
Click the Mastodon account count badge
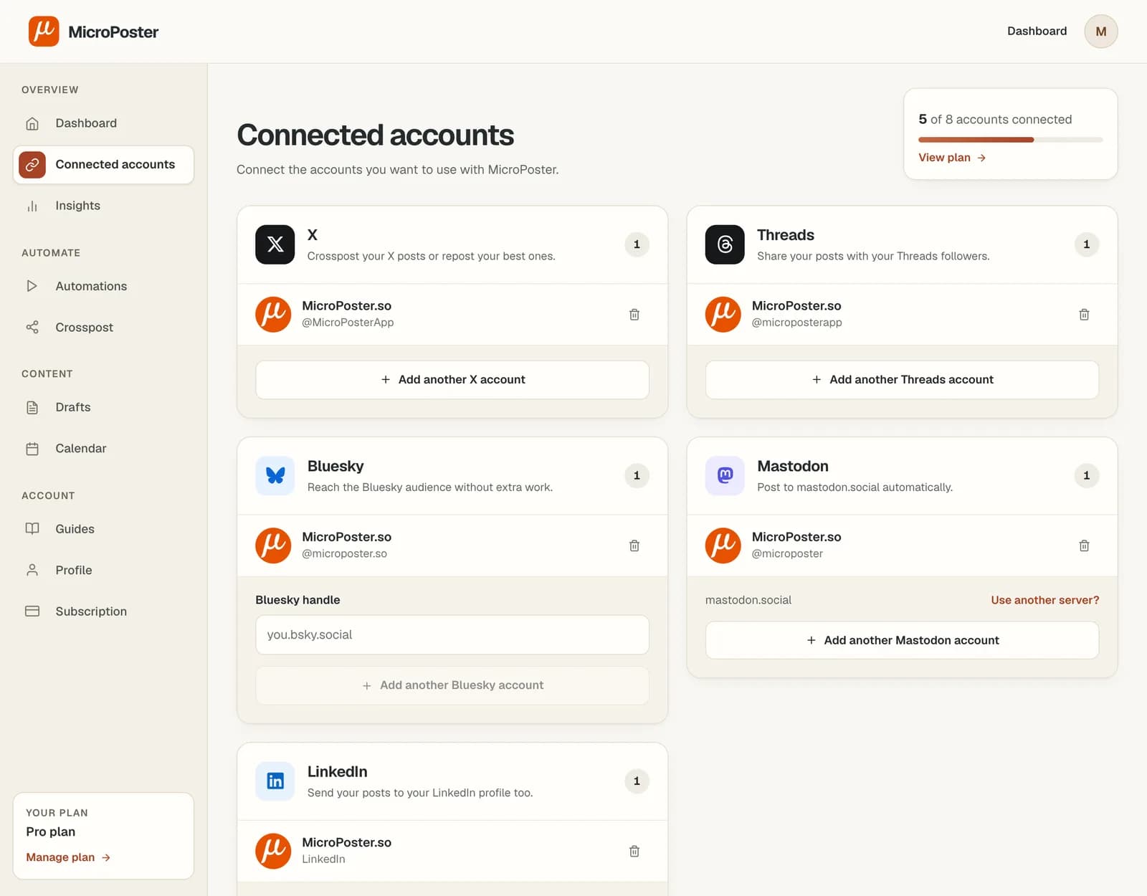coord(1086,475)
